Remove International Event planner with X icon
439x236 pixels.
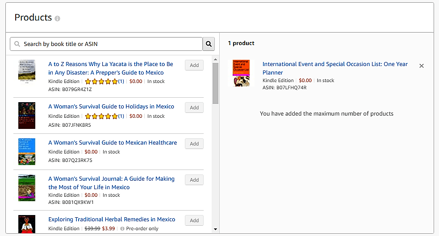tap(422, 66)
